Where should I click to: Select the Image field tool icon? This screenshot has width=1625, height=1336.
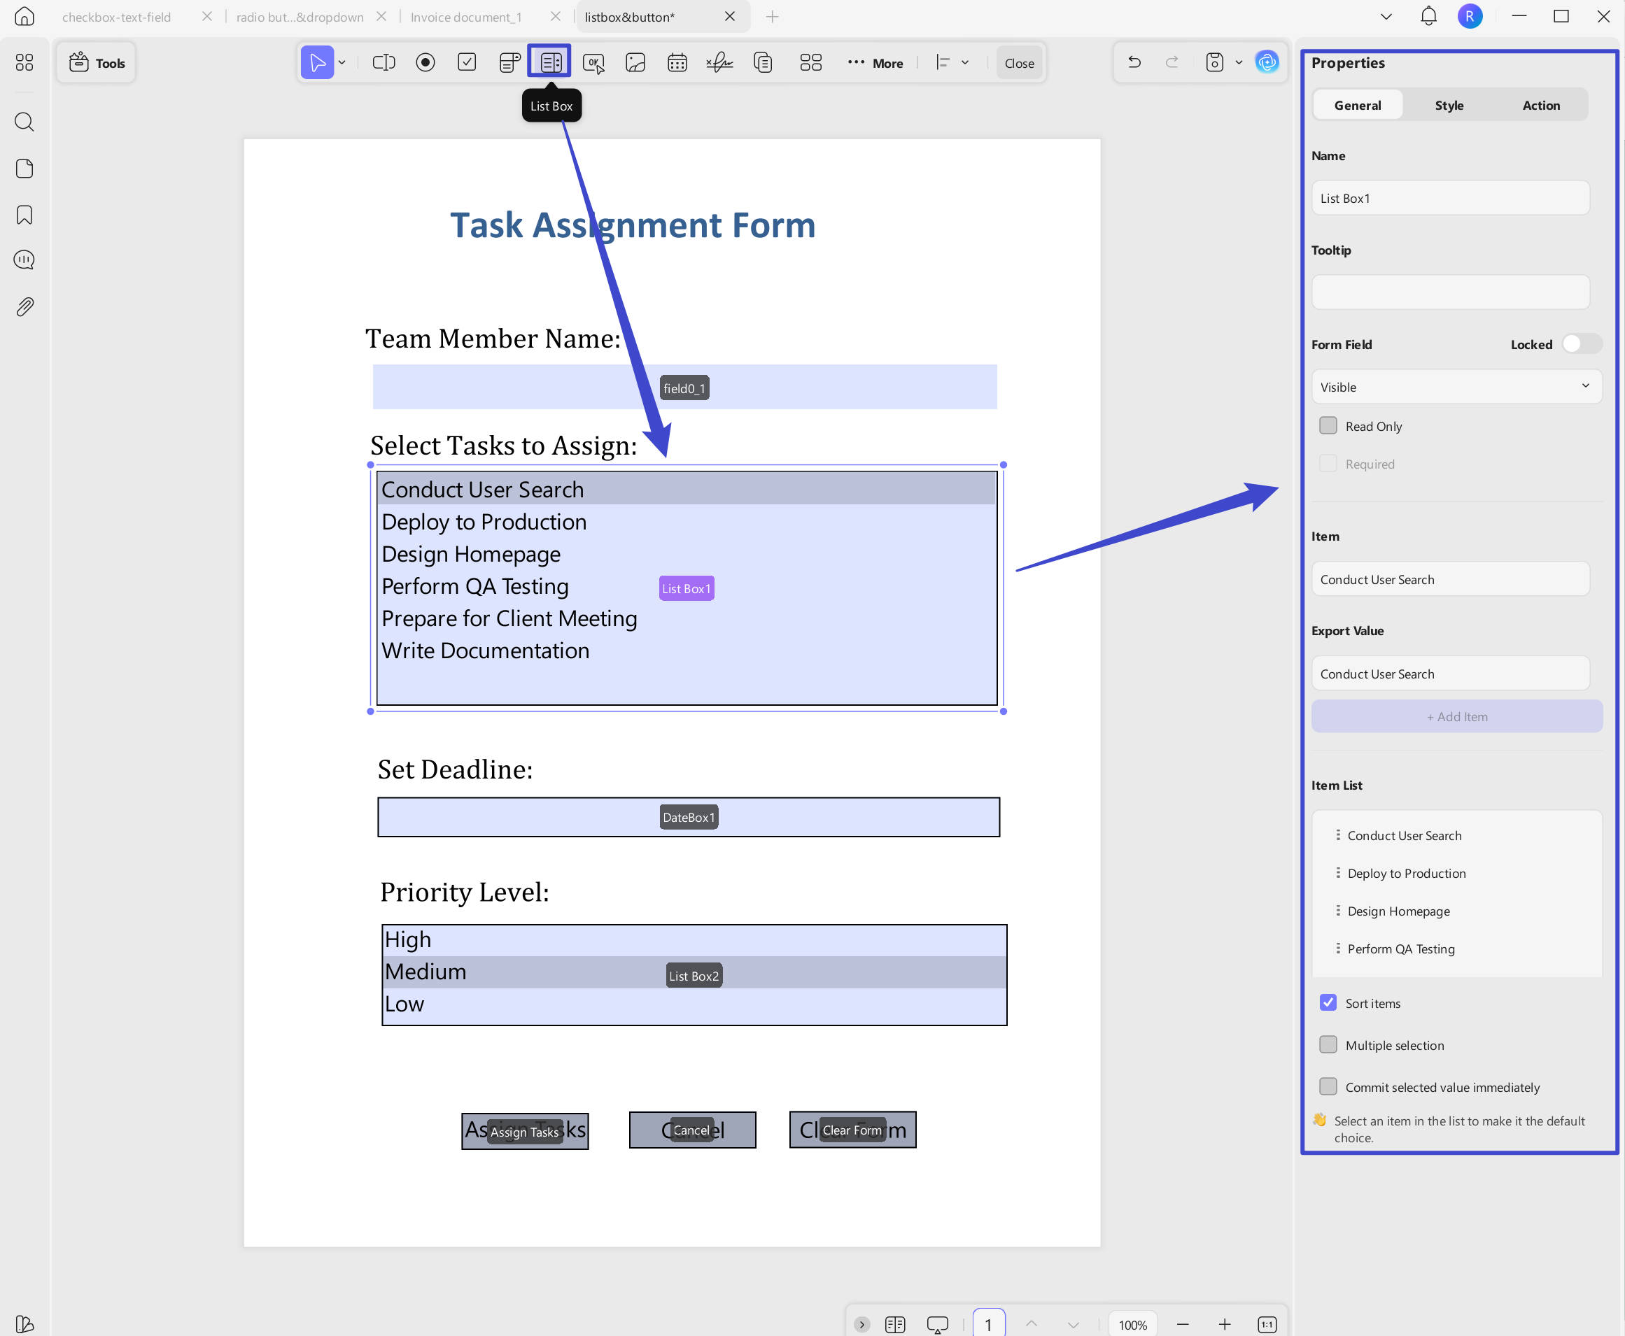(x=635, y=62)
